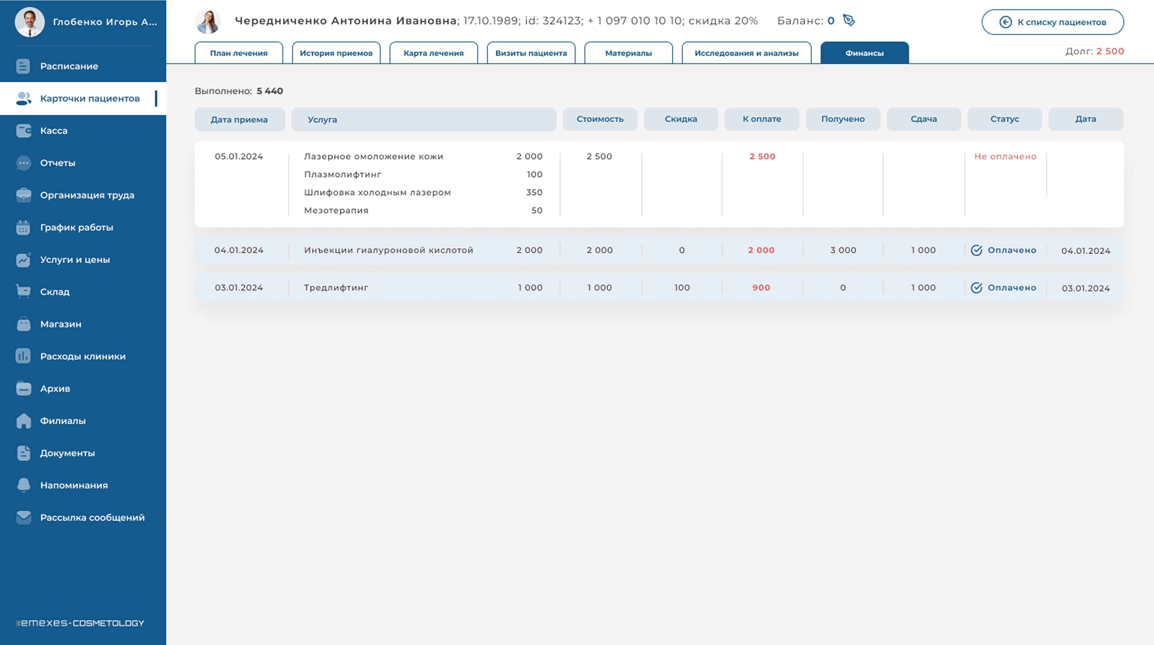The image size is (1154, 645).
Task: Sort by the Стоимость column header
Action: tap(599, 119)
